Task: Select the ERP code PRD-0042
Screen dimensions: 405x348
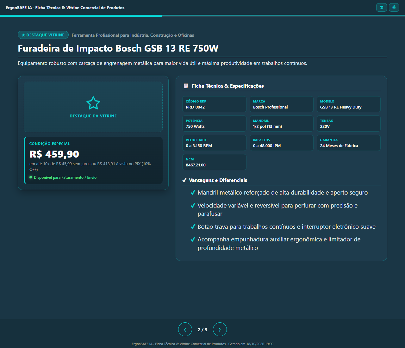Action: click(x=195, y=107)
